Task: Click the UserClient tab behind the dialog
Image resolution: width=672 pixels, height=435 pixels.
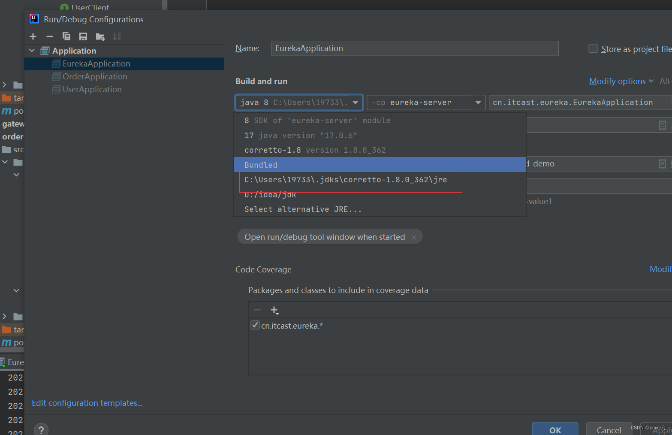Action: click(x=85, y=7)
